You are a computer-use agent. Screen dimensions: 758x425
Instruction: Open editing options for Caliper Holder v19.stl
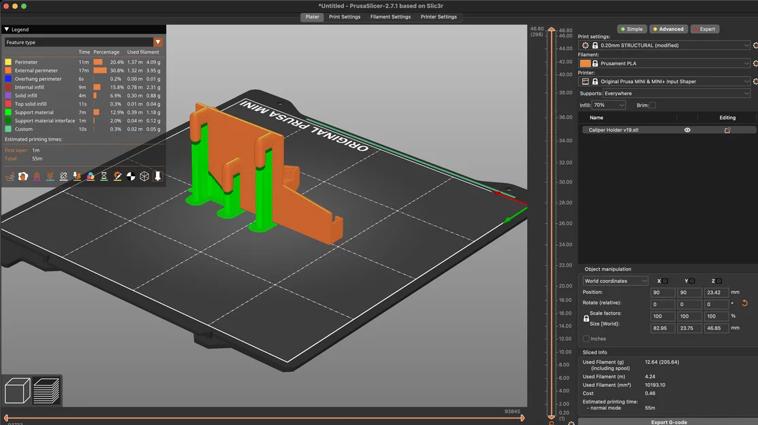[727, 131]
